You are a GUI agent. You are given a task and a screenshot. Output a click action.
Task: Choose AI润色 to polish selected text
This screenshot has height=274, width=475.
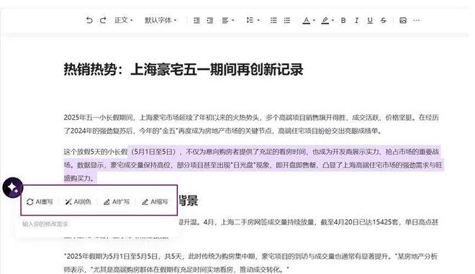point(78,201)
